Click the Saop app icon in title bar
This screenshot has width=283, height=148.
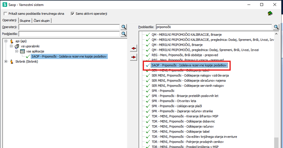tap(5, 5)
